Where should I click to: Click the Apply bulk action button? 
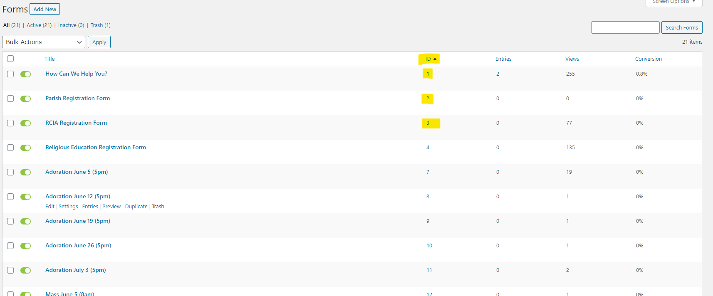pos(99,42)
